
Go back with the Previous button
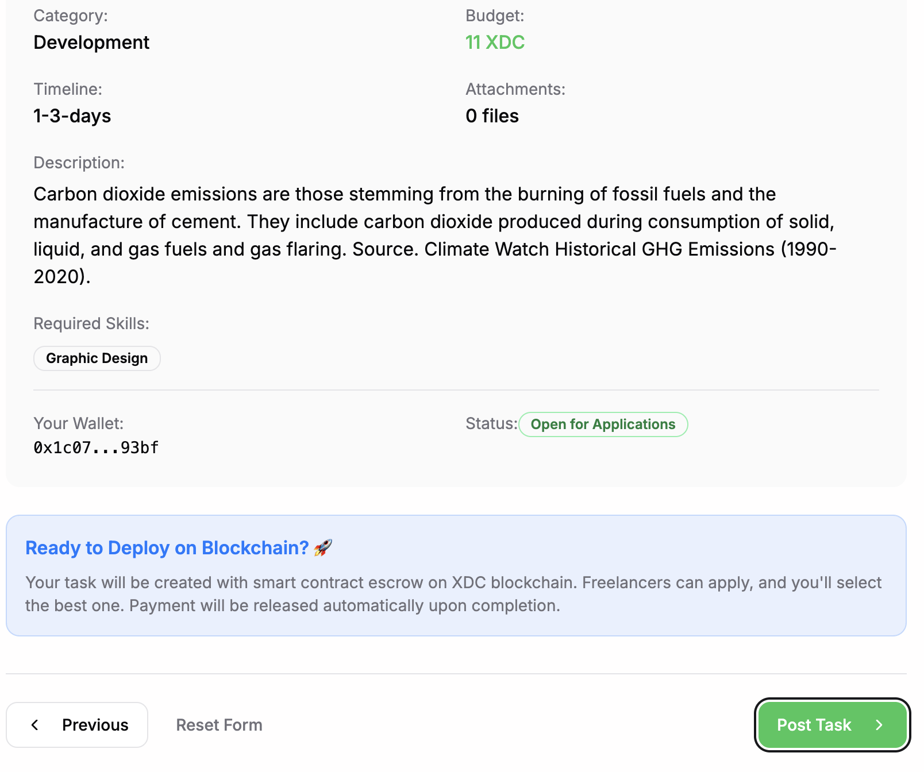[77, 725]
